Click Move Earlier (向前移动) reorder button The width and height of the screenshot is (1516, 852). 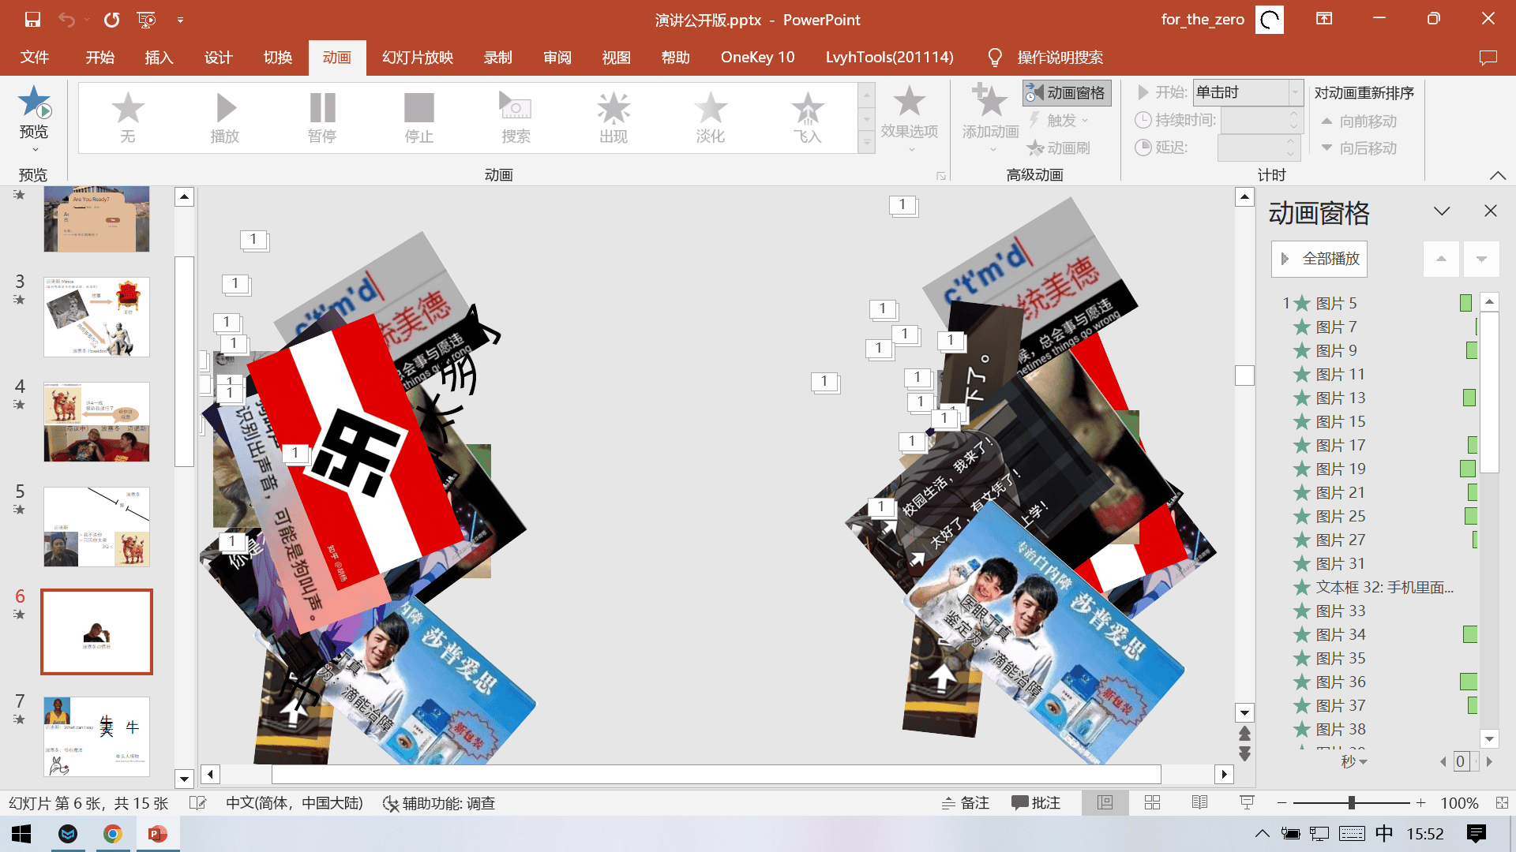(x=1359, y=121)
